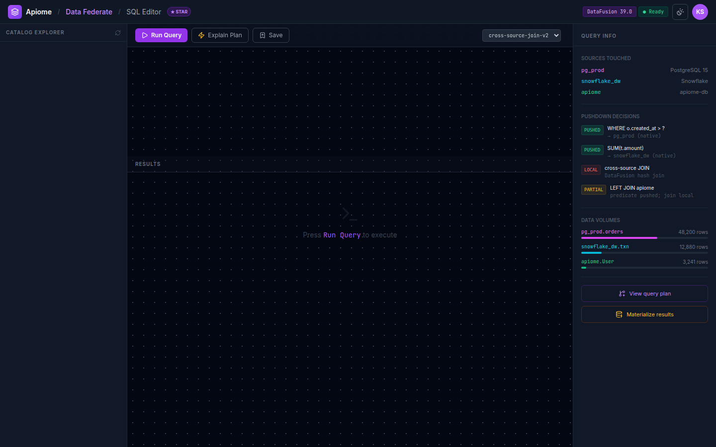Image resolution: width=716 pixels, height=447 pixels.
Task: Click View query plan button
Action: (x=644, y=294)
